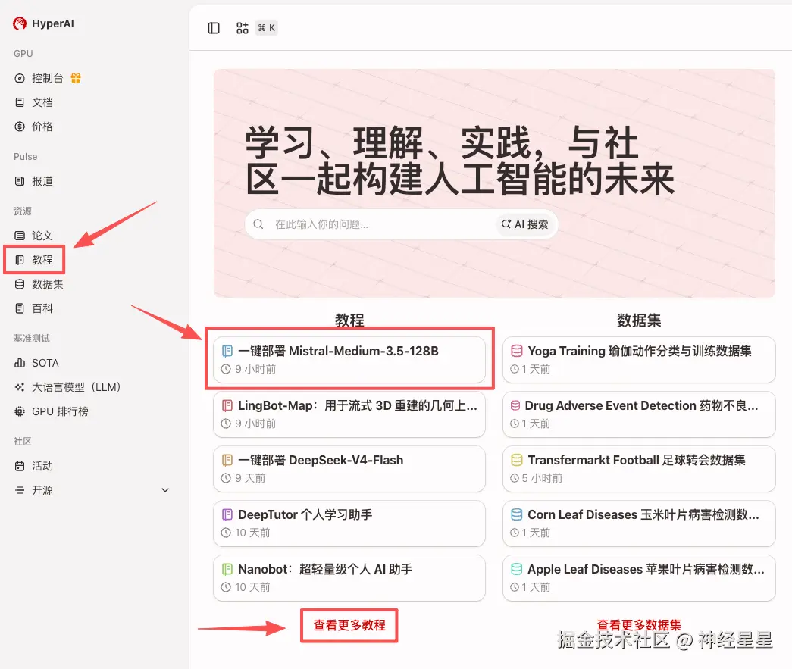Click the purple book icon on DeepTutor card
Viewport: 792px width, 669px height.
pyautogui.click(x=227, y=514)
